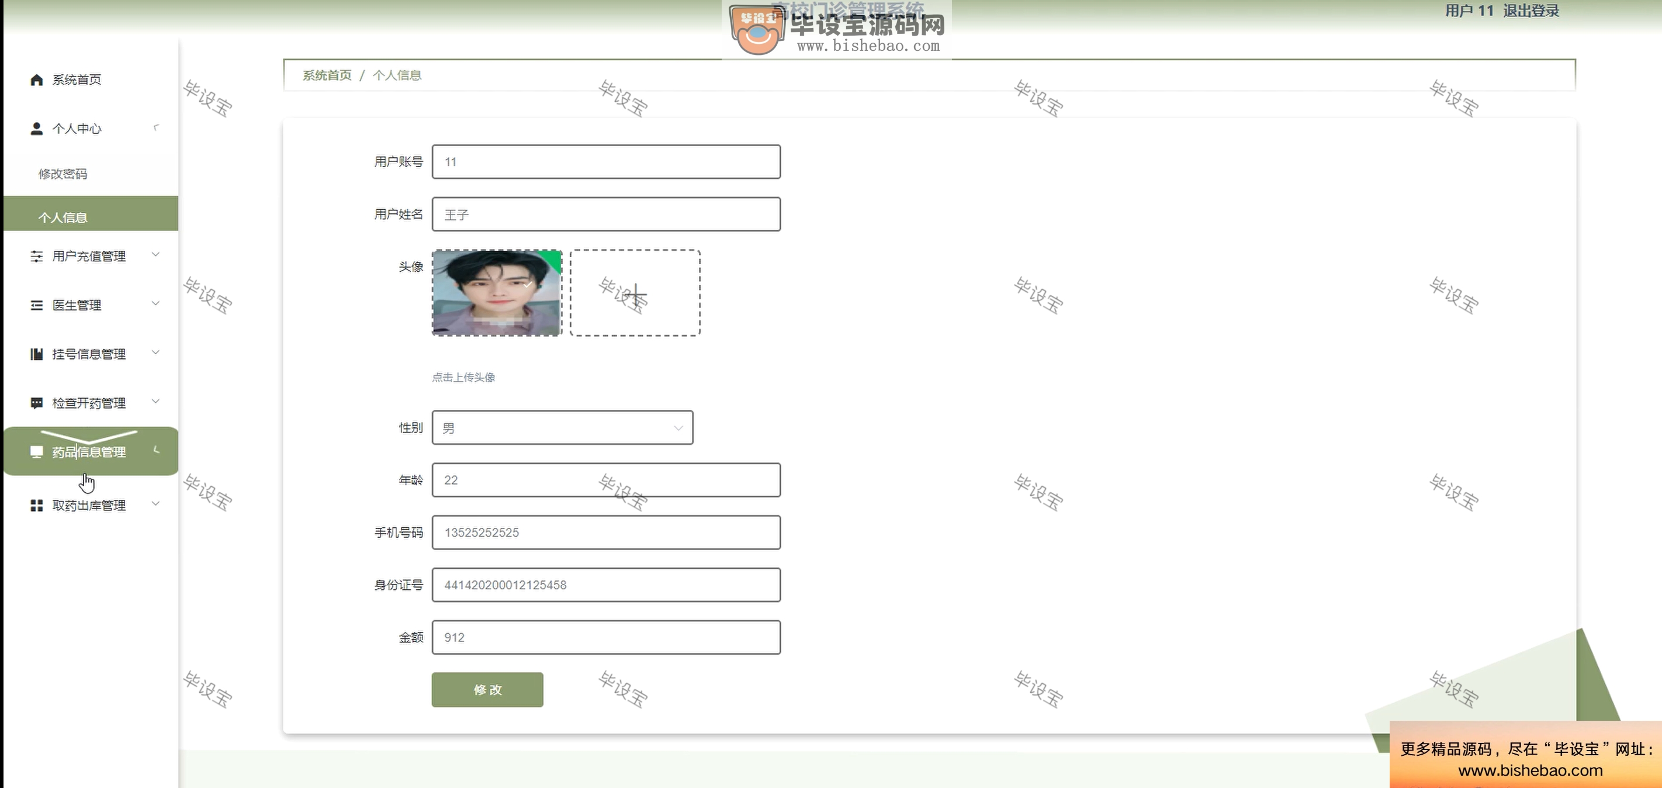Click the 用户账号 input field
1662x788 pixels.
606,162
